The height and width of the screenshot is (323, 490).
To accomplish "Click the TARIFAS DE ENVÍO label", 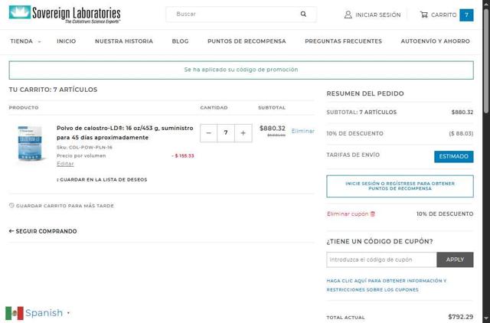I will click(x=353, y=155).
